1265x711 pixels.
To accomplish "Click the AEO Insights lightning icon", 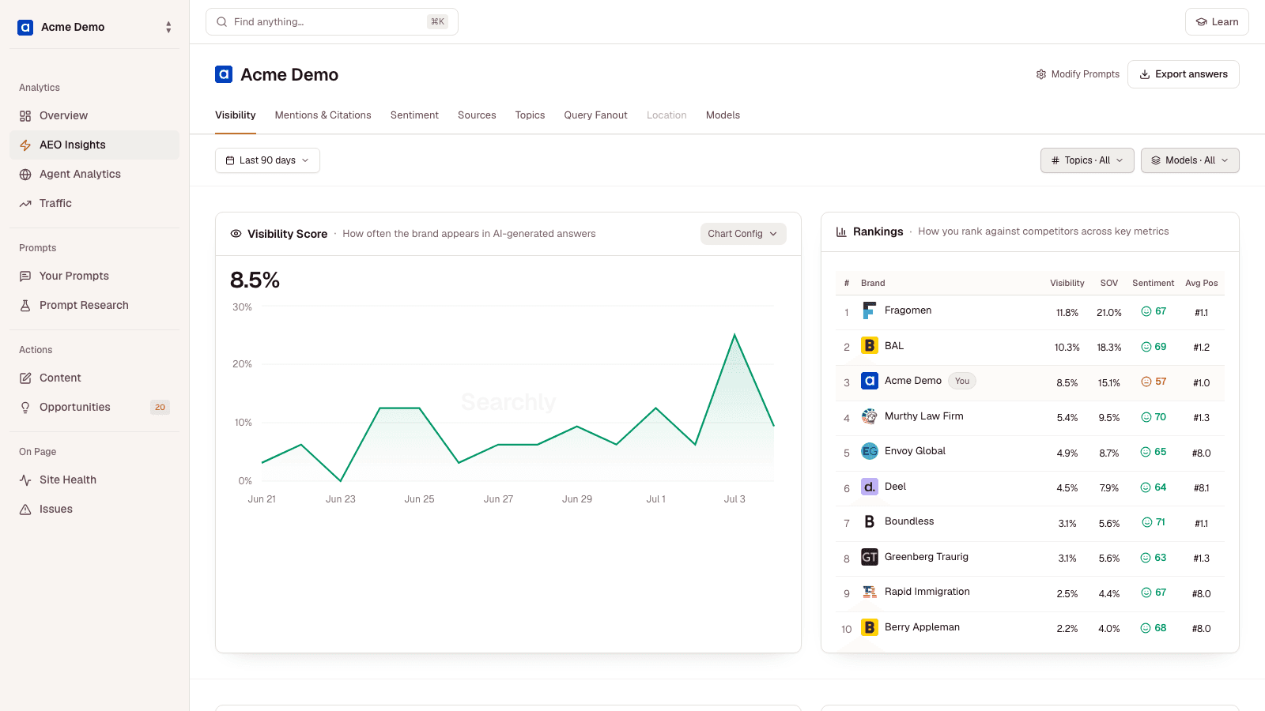I will (x=25, y=145).
